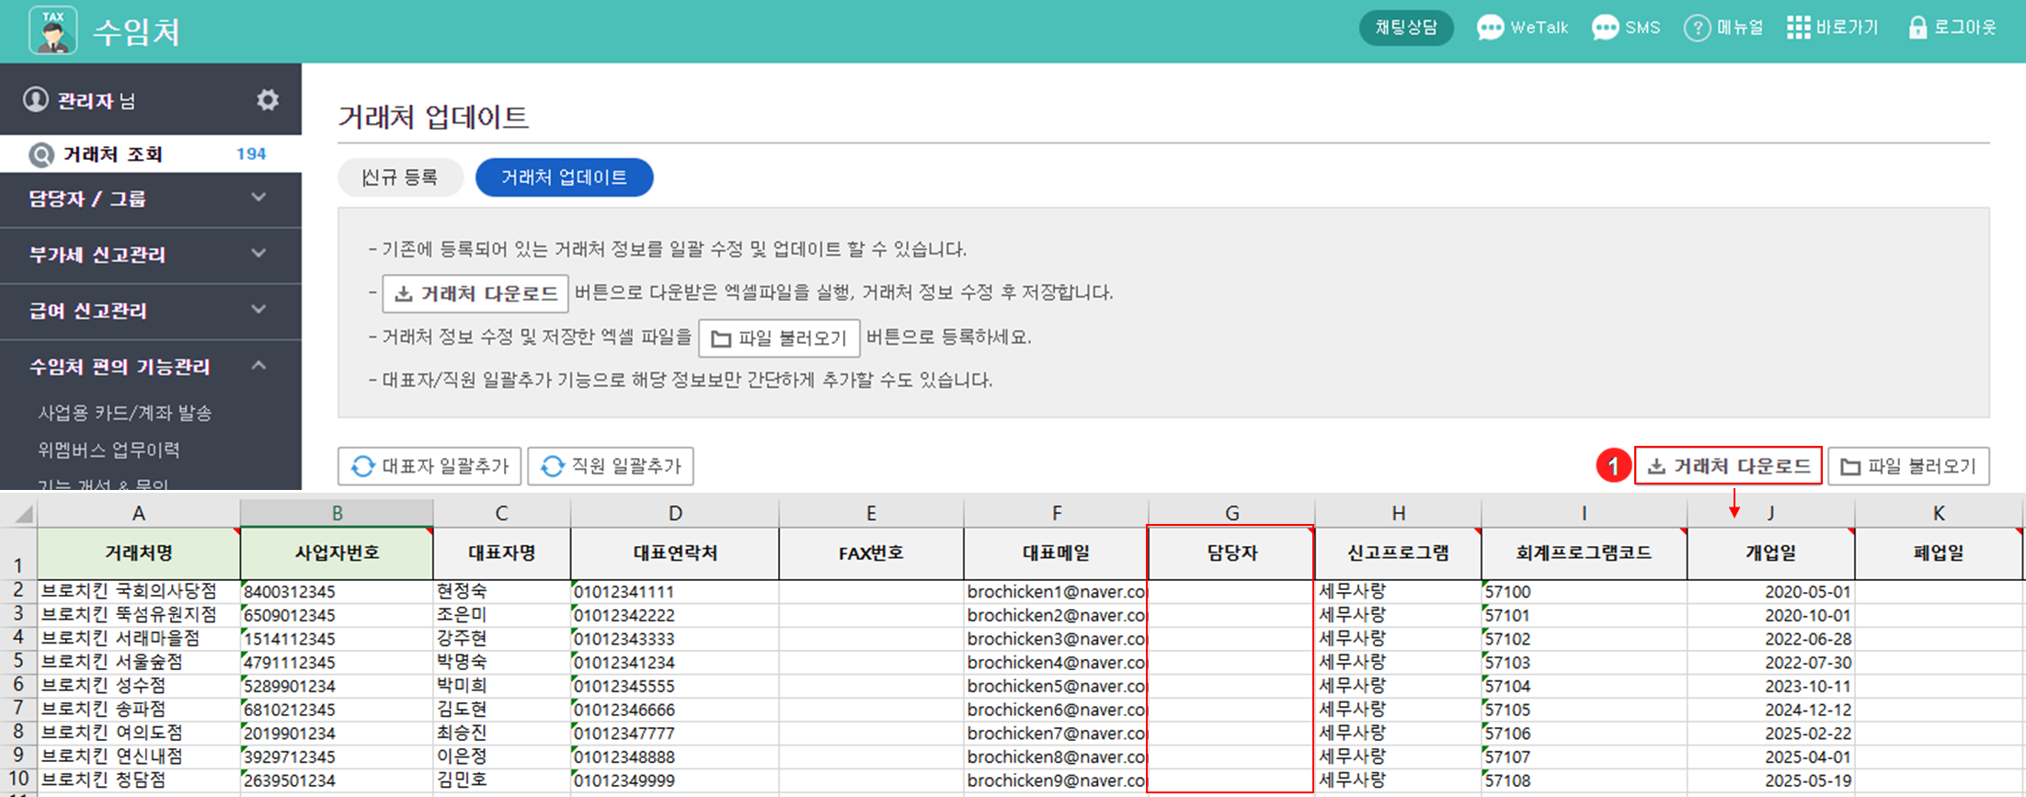Select spreadsheet row 2 header
2026x797 pixels.
18,591
